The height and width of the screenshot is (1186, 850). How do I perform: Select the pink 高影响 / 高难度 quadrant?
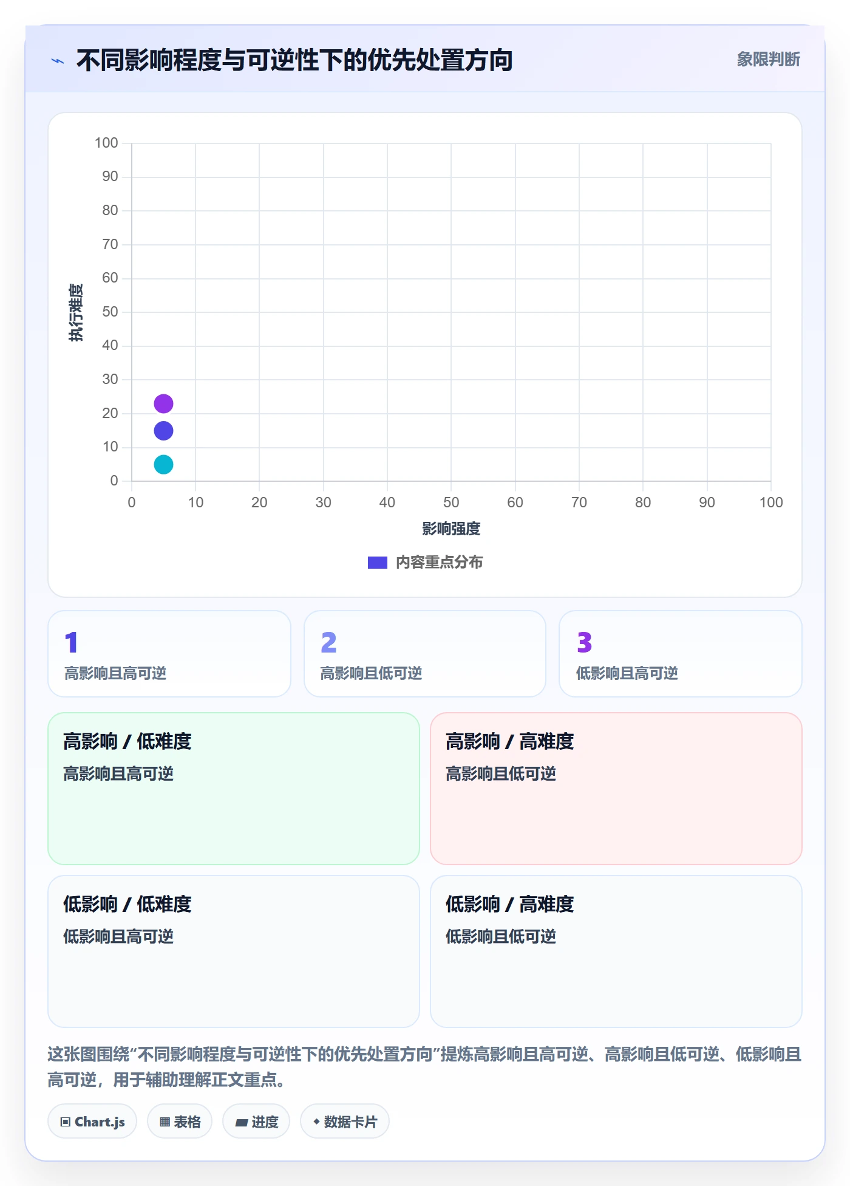click(616, 789)
